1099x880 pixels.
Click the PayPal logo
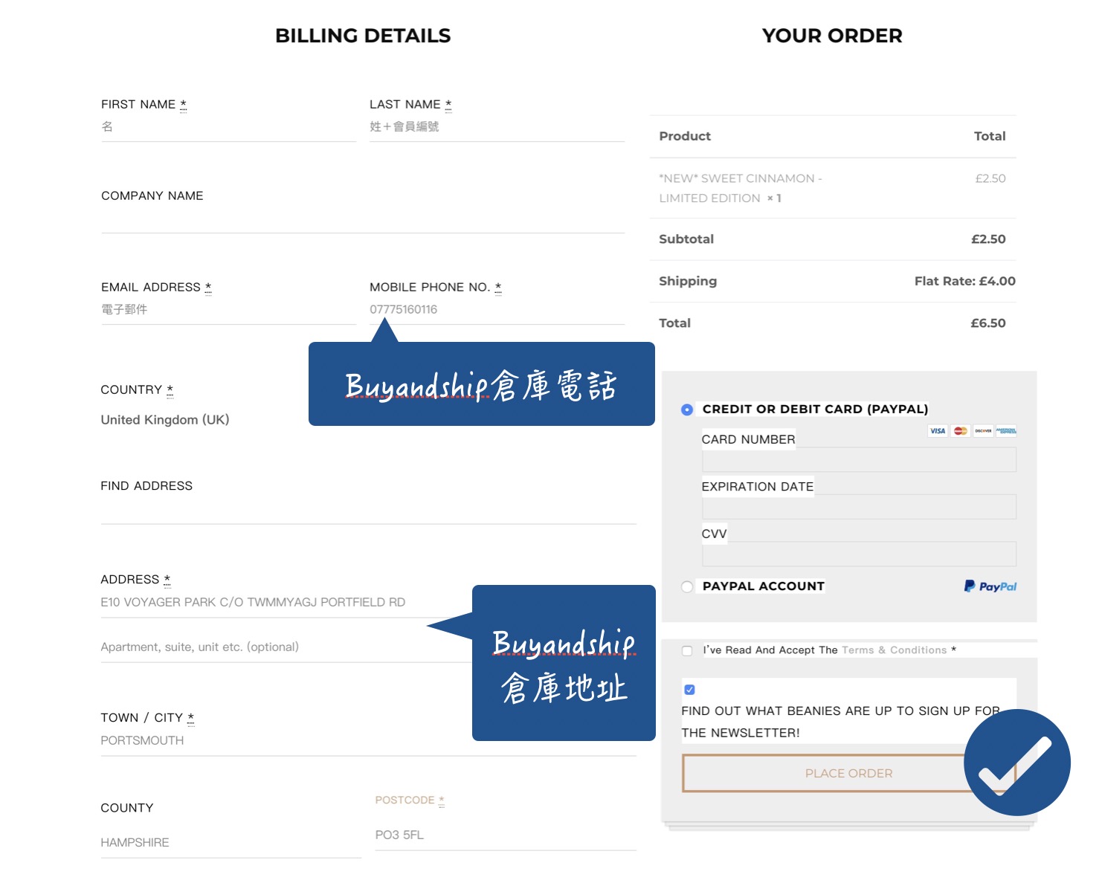[x=990, y=586]
